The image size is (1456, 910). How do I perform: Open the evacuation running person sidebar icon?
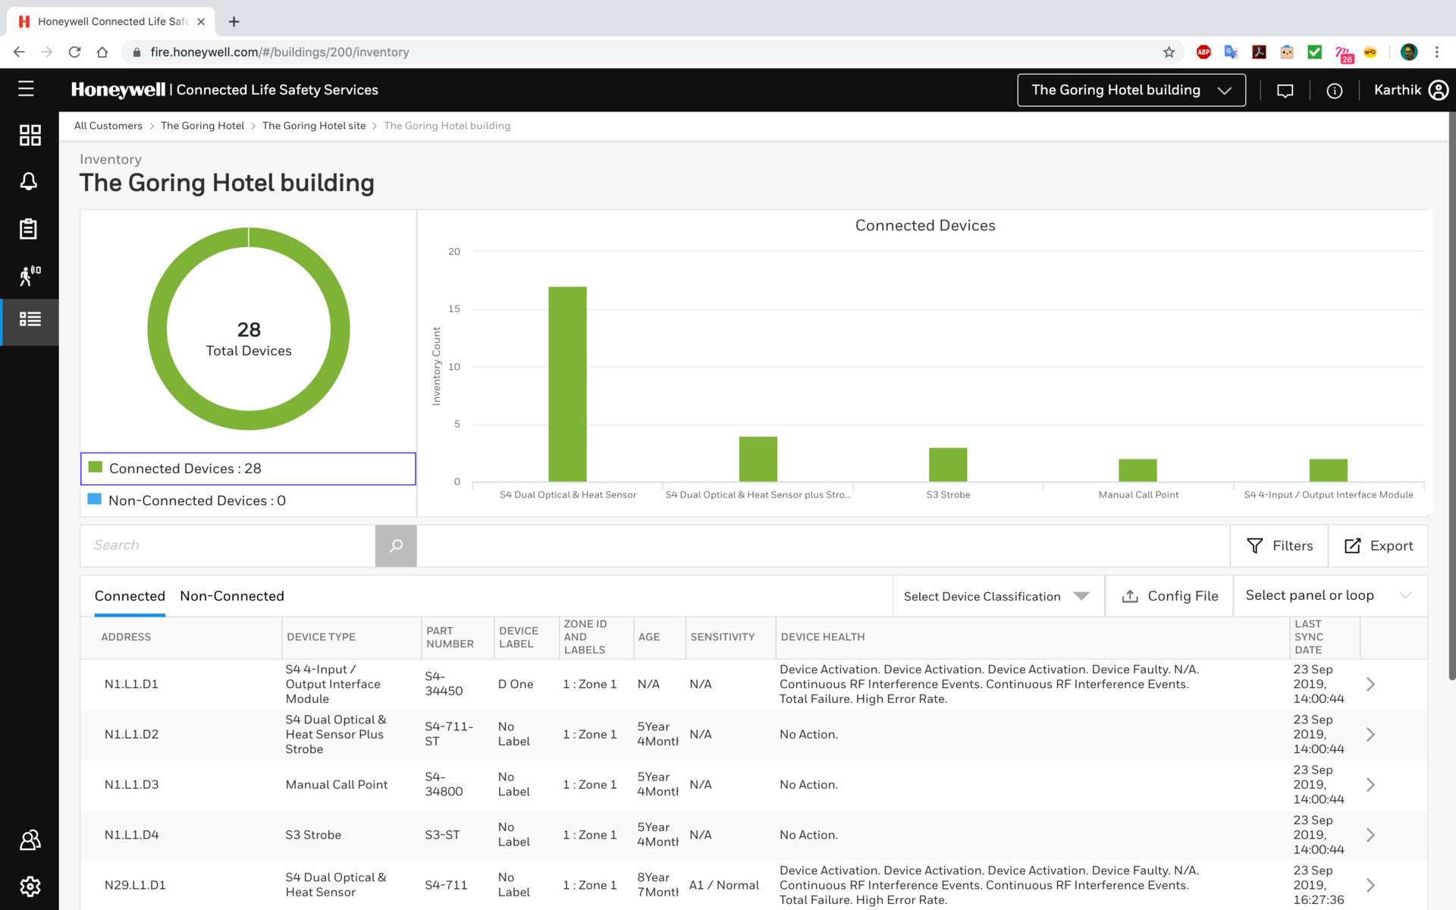click(30, 275)
